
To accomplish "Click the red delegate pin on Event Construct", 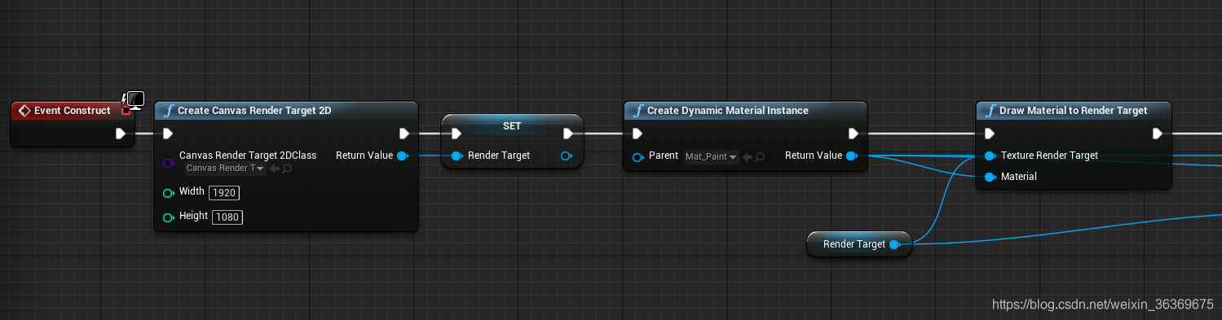I will [x=126, y=111].
